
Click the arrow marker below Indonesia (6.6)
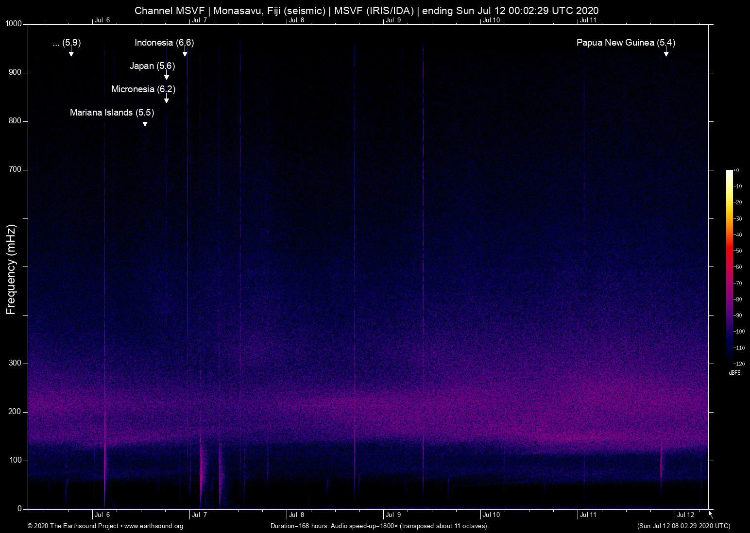(185, 51)
